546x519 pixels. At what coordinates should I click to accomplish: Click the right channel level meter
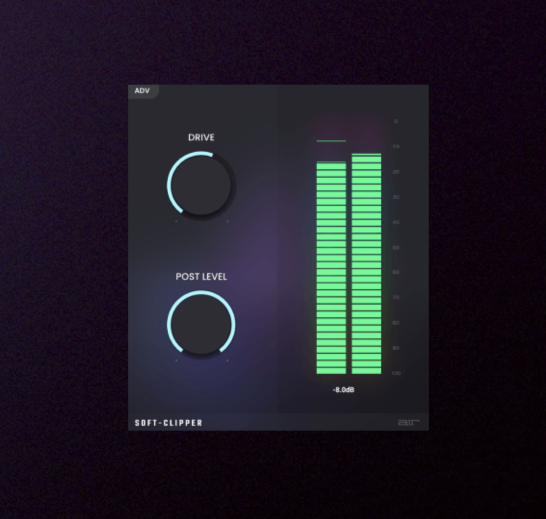click(366, 264)
